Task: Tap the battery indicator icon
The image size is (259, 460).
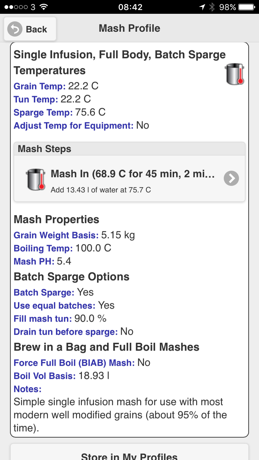Action: [248, 7]
